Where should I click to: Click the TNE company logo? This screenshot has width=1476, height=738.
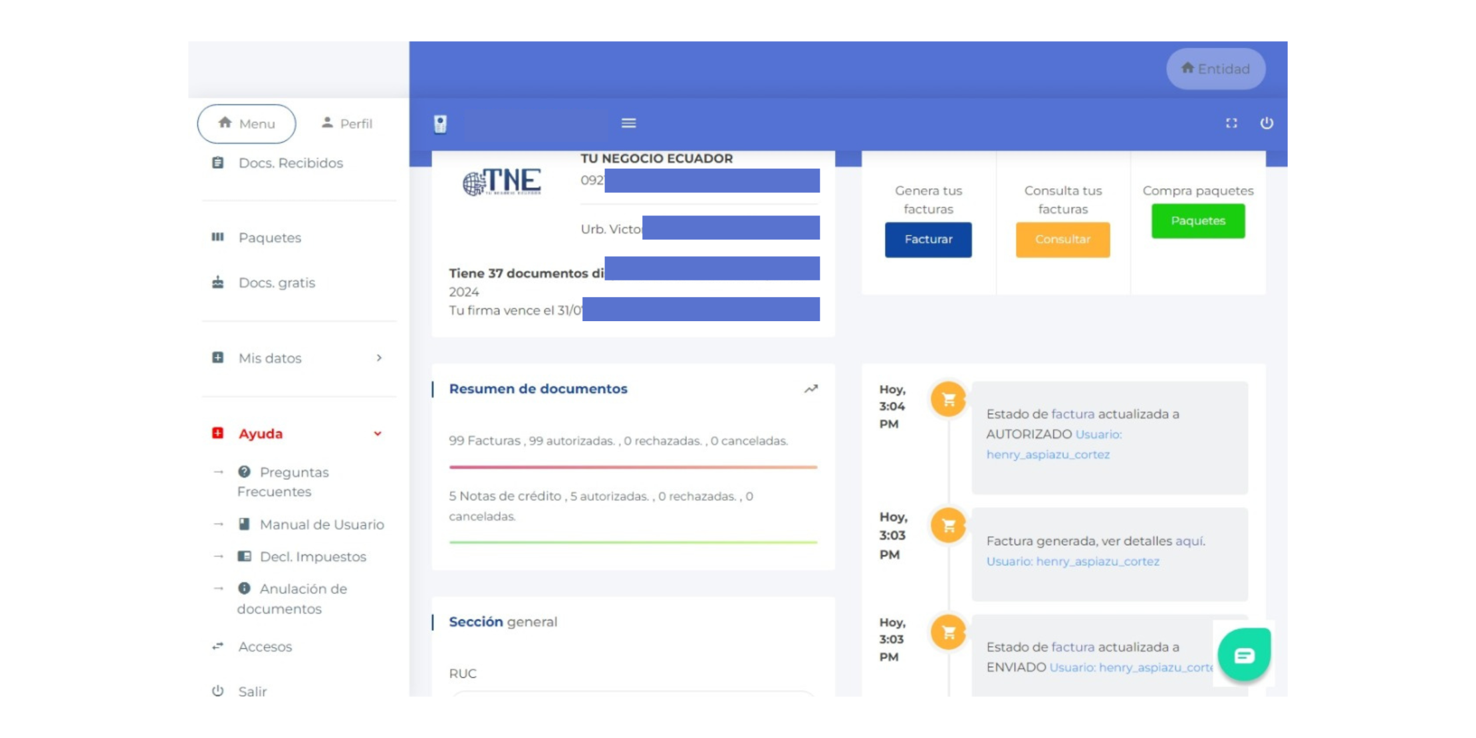(503, 182)
